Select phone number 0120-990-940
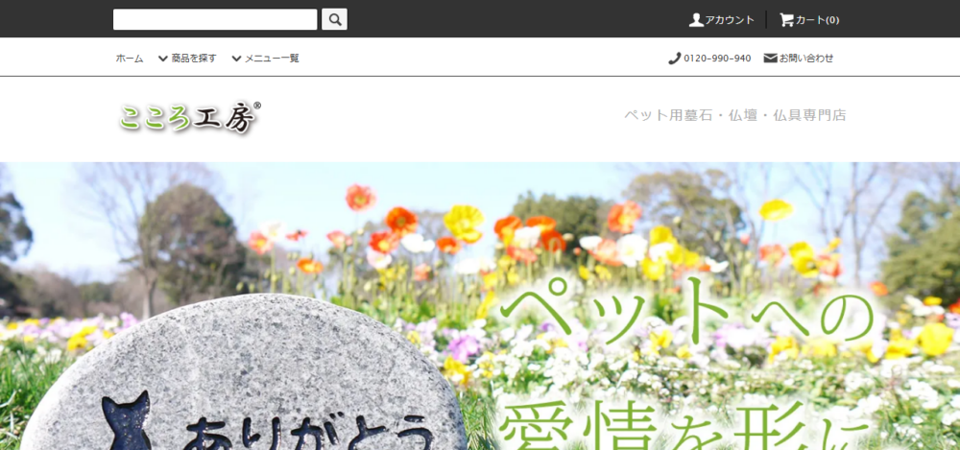The width and height of the screenshot is (960, 450). (717, 59)
